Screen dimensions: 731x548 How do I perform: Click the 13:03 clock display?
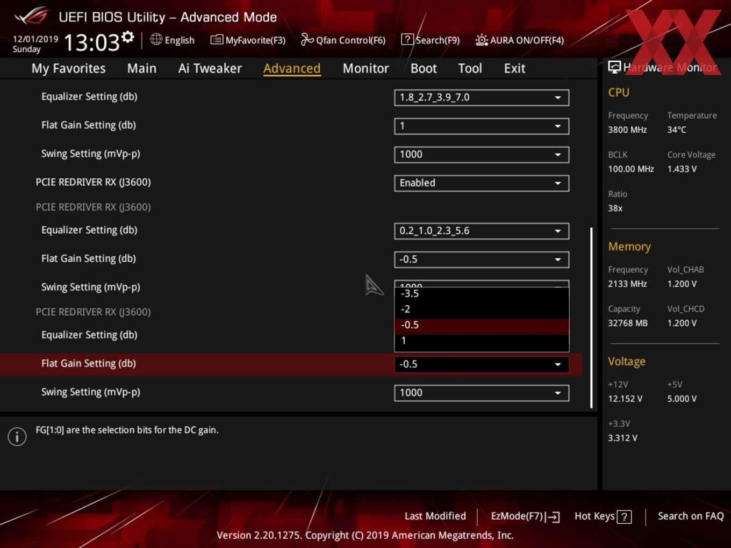91,42
